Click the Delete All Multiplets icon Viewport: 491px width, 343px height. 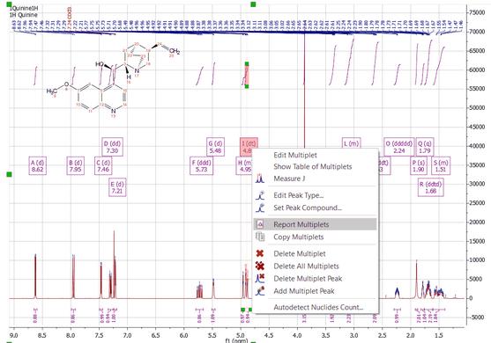click(x=260, y=266)
